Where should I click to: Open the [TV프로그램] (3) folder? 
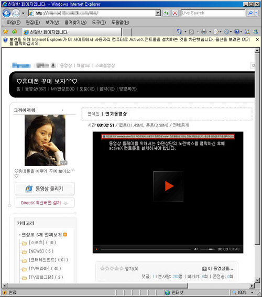pyautogui.click(x=42, y=277)
